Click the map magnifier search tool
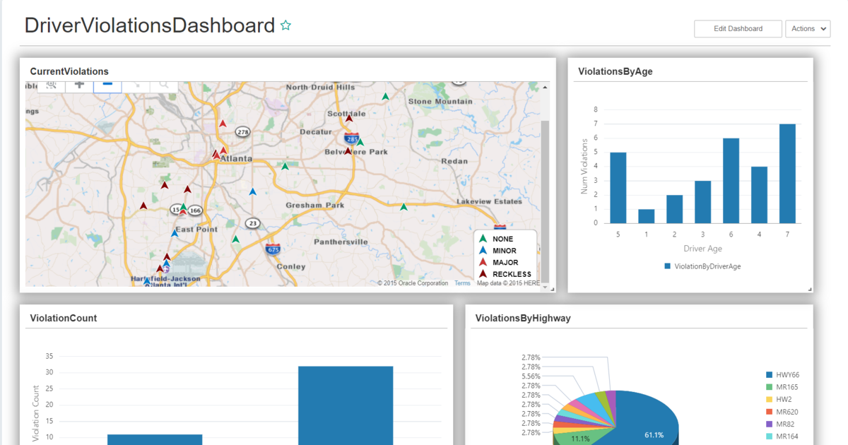The height and width of the screenshot is (445, 848). click(x=163, y=85)
